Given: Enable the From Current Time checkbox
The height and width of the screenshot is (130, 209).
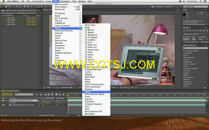Looking at the screenshot, I should coord(184,42).
